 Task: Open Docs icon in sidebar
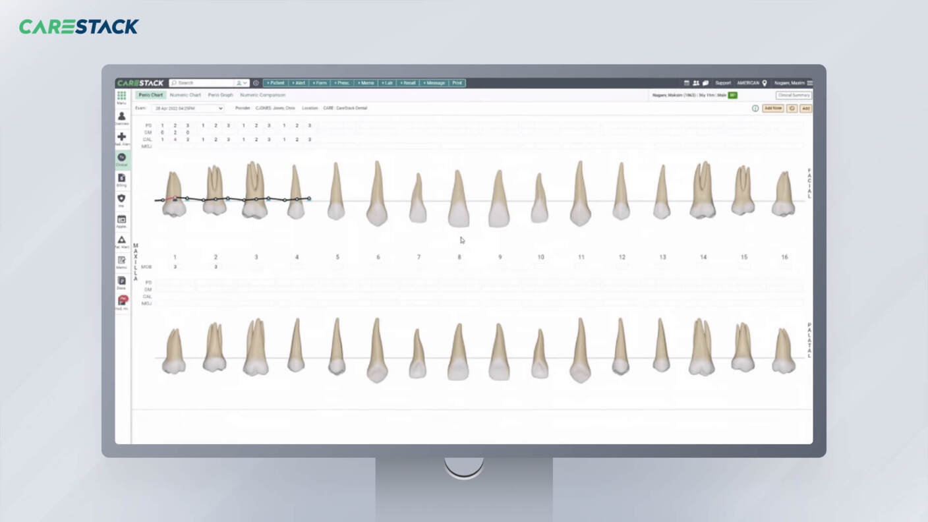pos(121,282)
